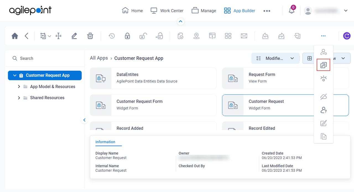Click the eye-lashes view icon in overflow menu
The height and width of the screenshot is (192, 354).
pyautogui.click(x=324, y=79)
